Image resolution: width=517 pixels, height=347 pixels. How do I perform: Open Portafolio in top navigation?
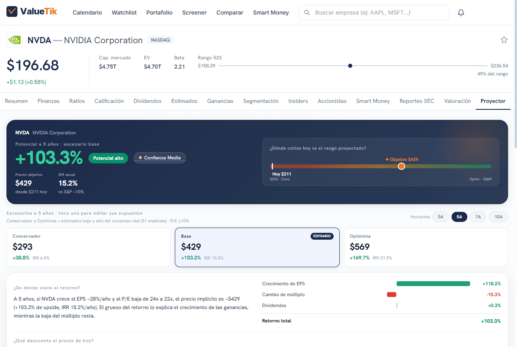coord(160,13)
